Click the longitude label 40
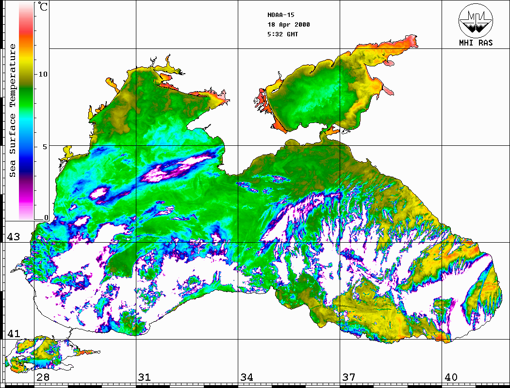 pos(451,377)
